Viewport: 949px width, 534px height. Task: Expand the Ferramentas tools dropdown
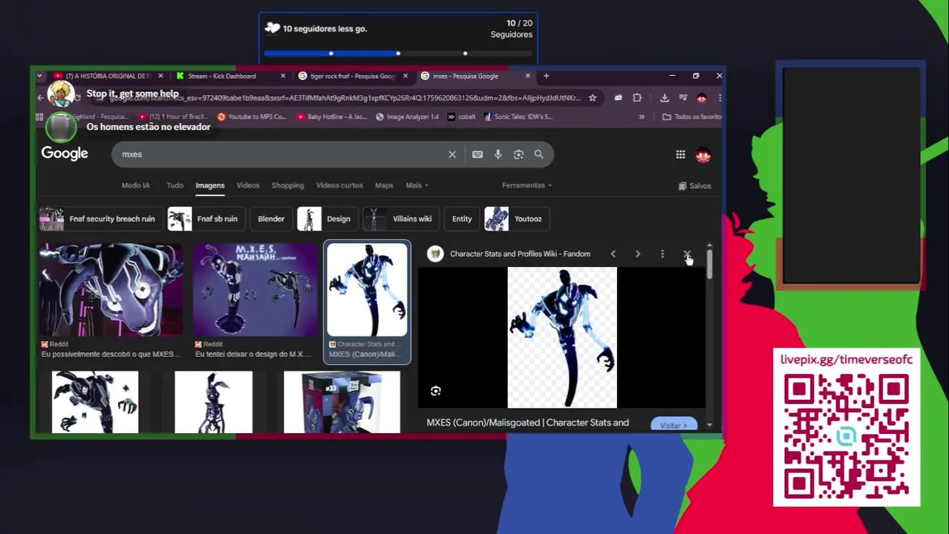[526, 185]
